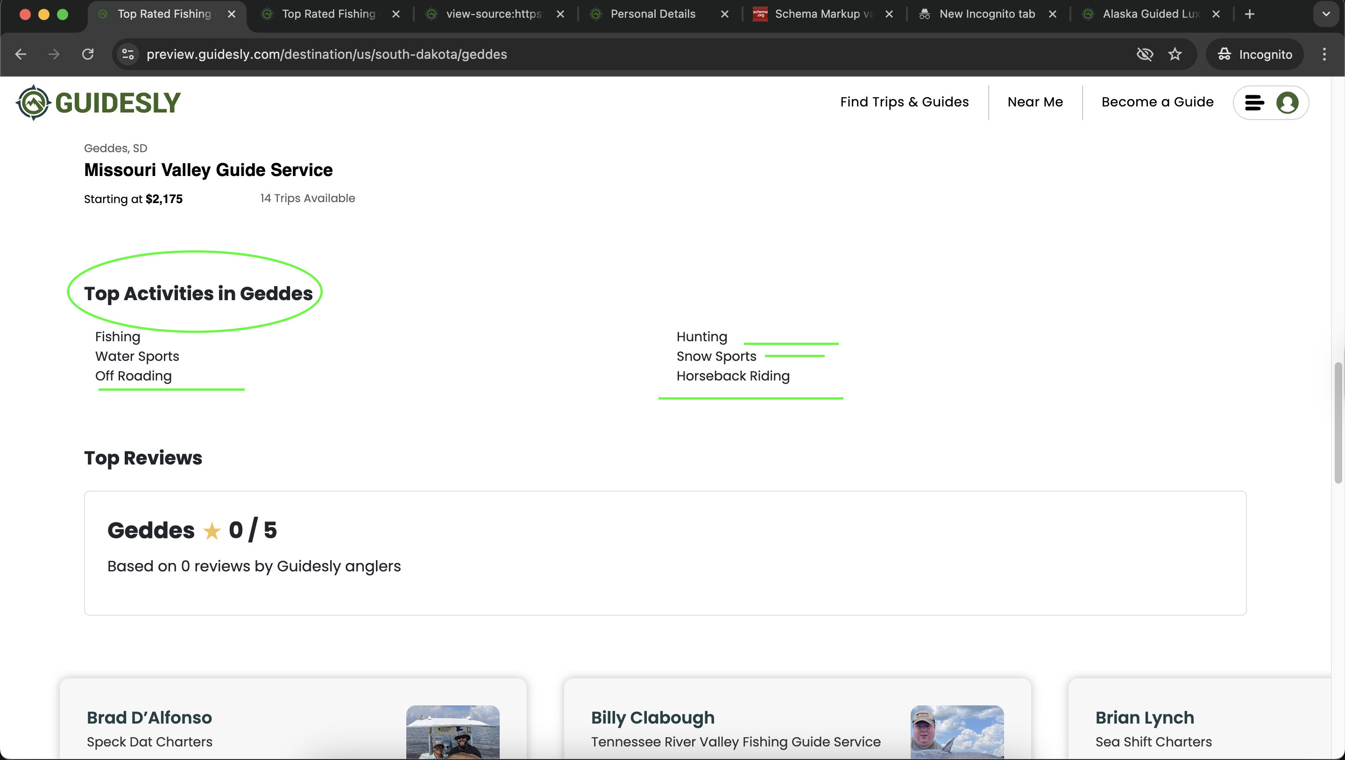
Task: Click the Incognito indicator button
Action: point(1255,54)
